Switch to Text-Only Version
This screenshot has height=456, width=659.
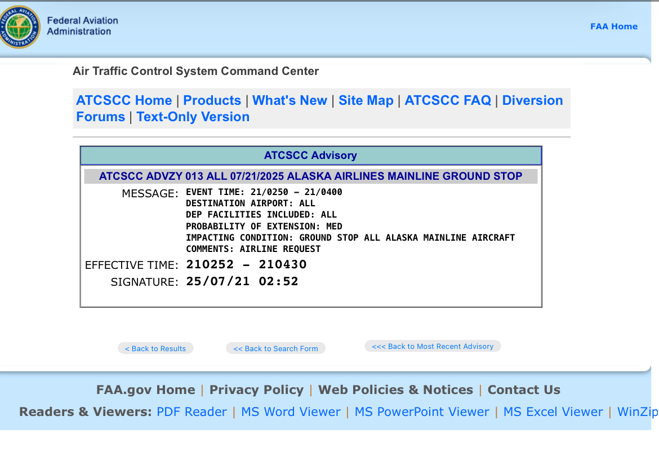pyautogui.click(x=193, y=117)
